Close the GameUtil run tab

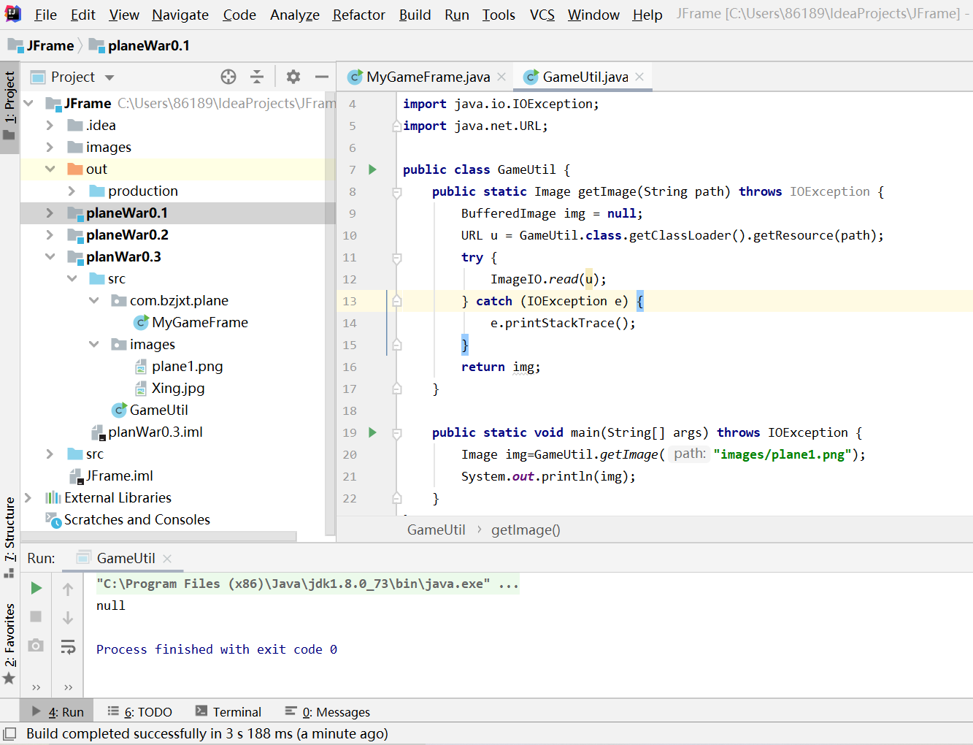coord(167,558)
